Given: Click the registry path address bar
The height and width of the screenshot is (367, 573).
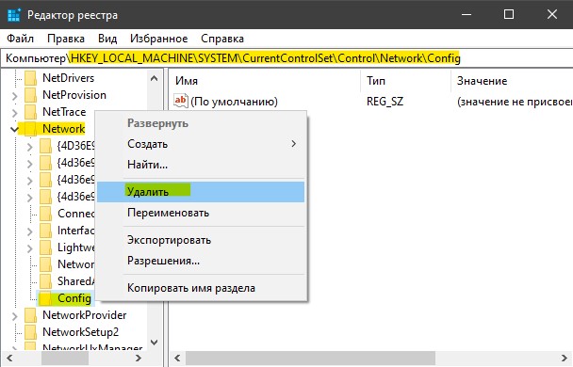Looking at the screenshot, I should [x=286, y=58].
